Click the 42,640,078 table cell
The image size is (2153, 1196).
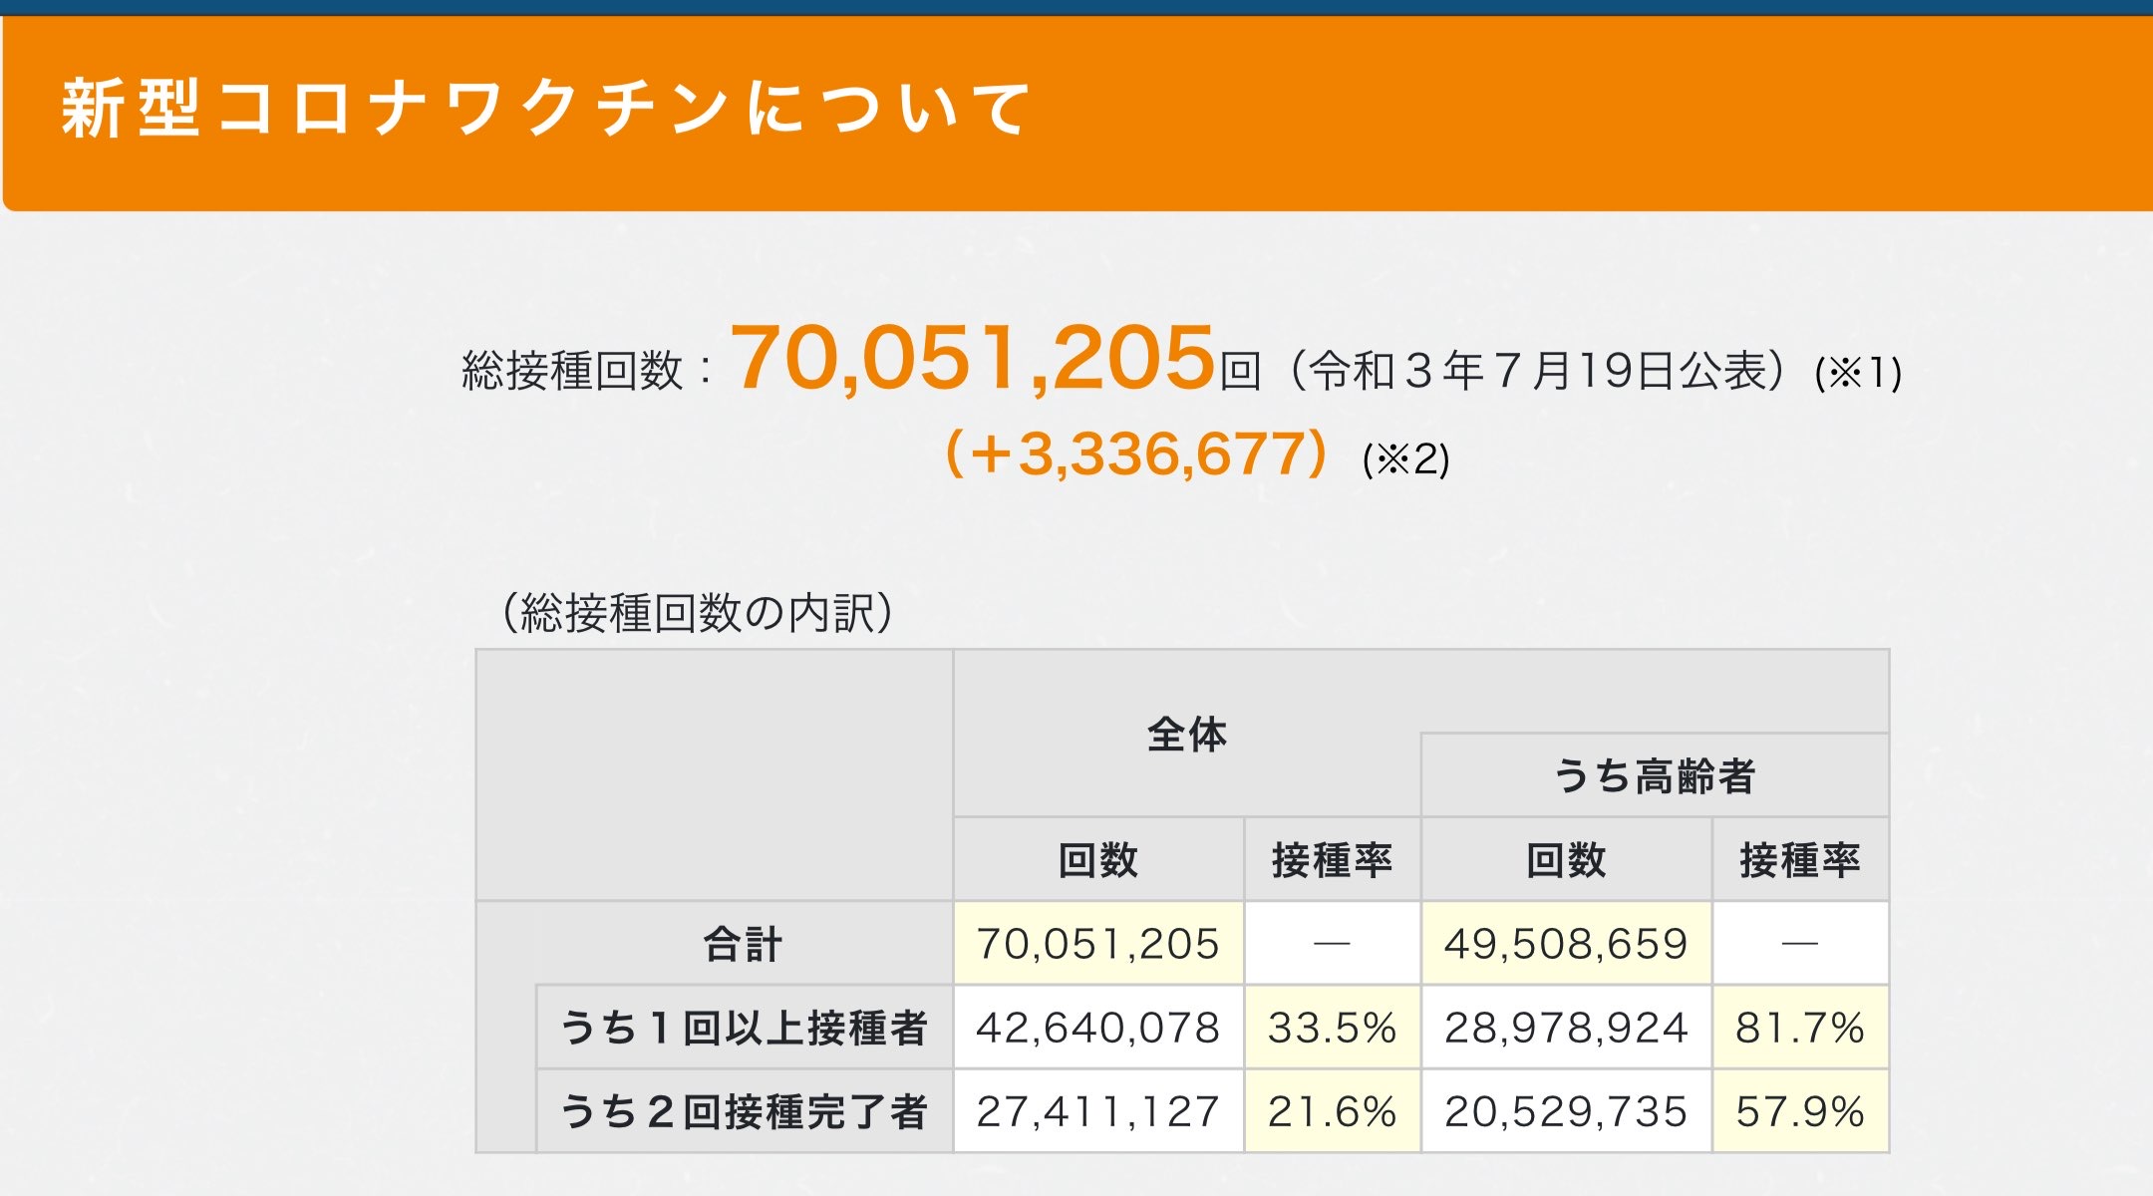point(1097,1028)
